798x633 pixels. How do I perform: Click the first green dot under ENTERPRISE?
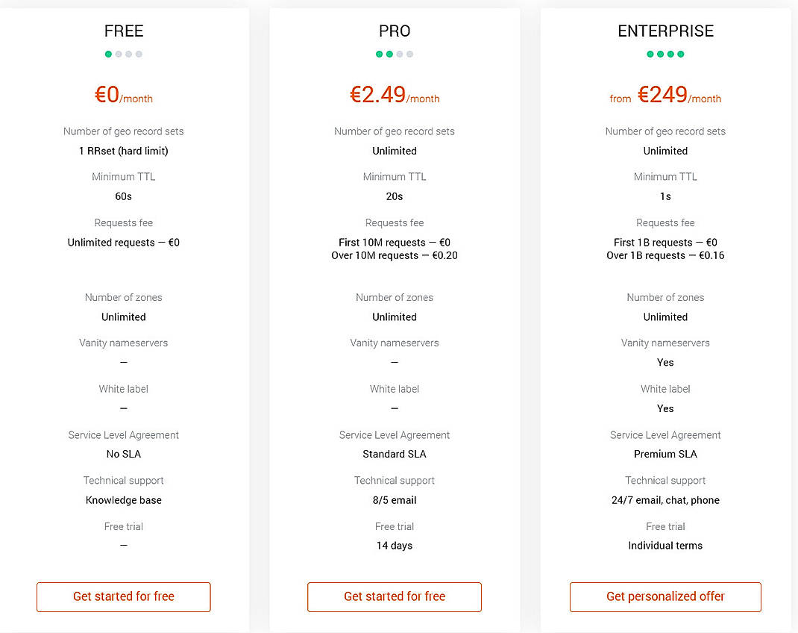[x=650, y=54]
